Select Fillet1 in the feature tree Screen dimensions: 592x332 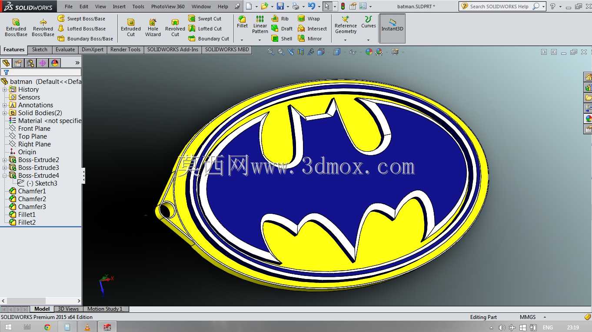23,215
